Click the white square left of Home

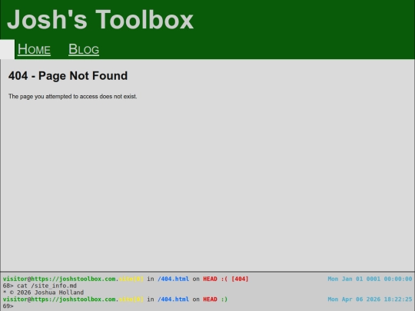click(x=7, y=49)
